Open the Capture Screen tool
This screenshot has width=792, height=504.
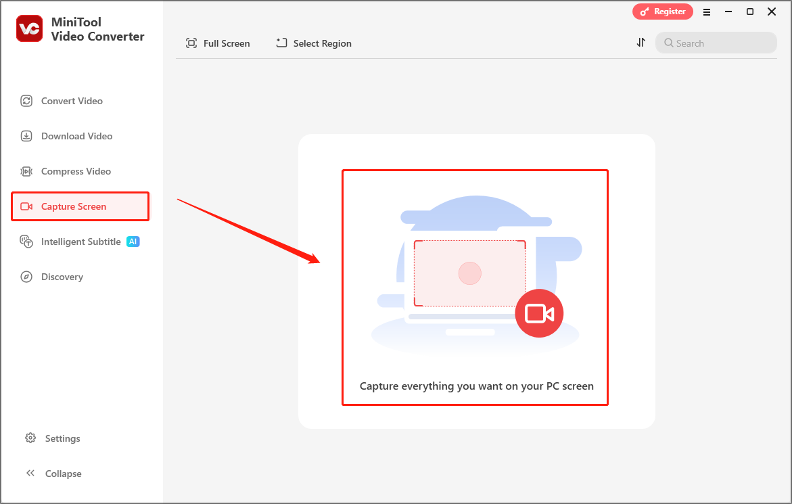pos(74,206)
